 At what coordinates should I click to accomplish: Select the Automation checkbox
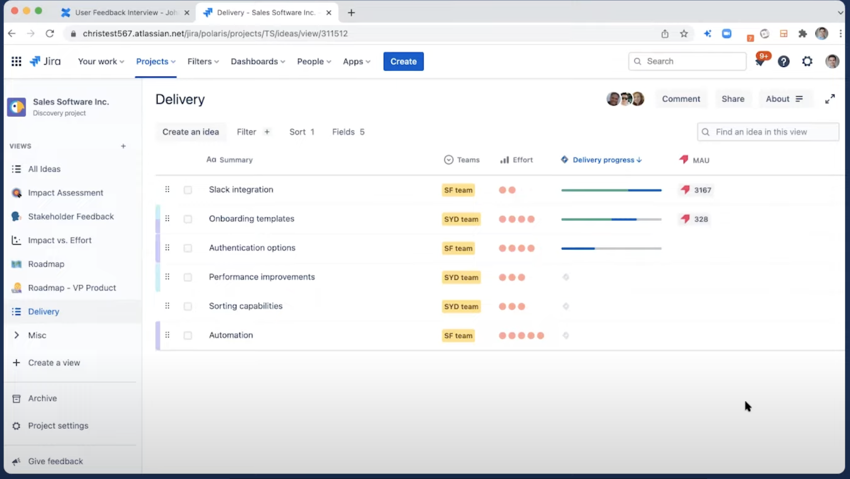coord(188,336)
